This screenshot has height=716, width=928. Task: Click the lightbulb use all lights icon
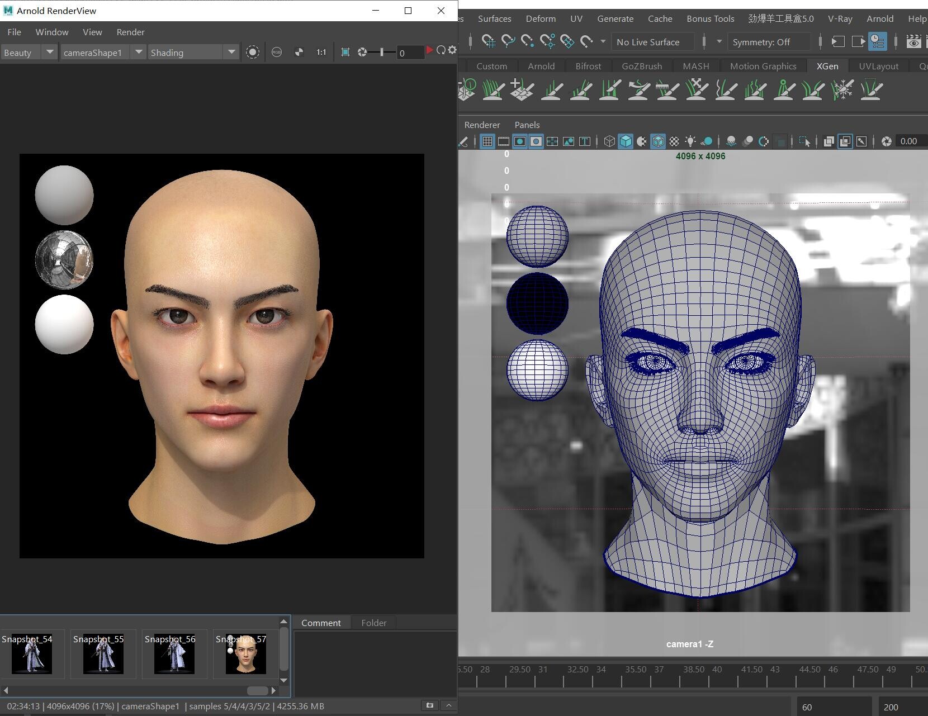coord(690,141)
